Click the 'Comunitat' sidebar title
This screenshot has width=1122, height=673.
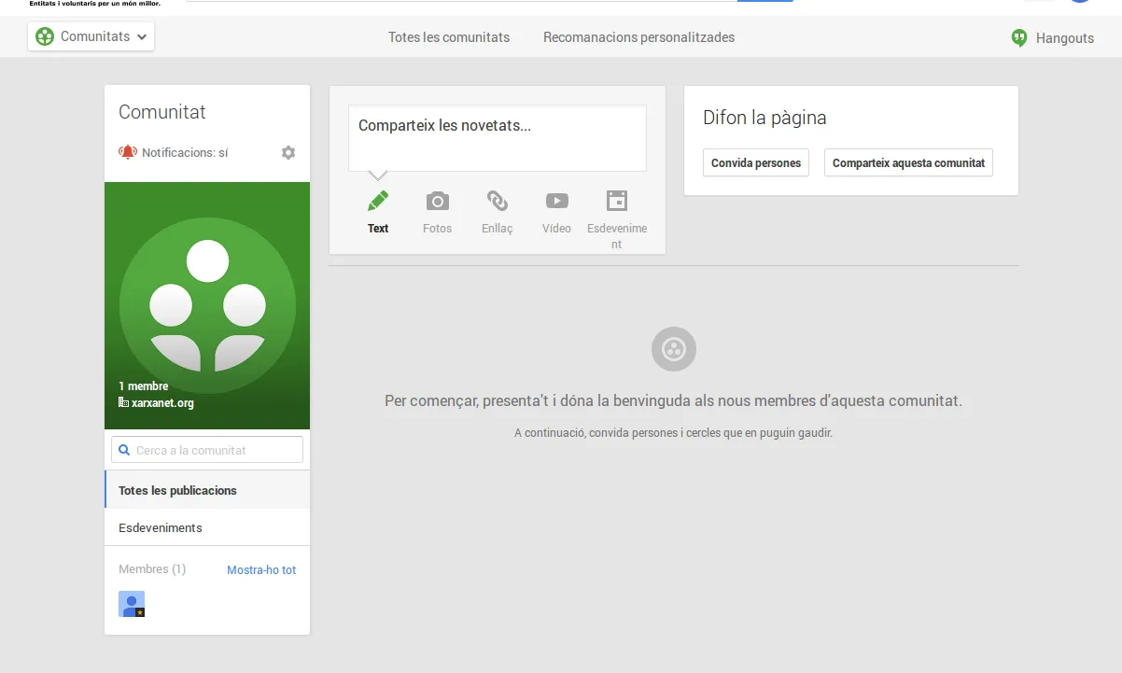click(162, 112)
